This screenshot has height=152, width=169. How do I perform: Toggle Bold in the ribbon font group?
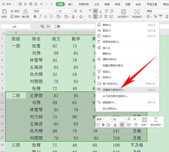[x=35, y=17]
